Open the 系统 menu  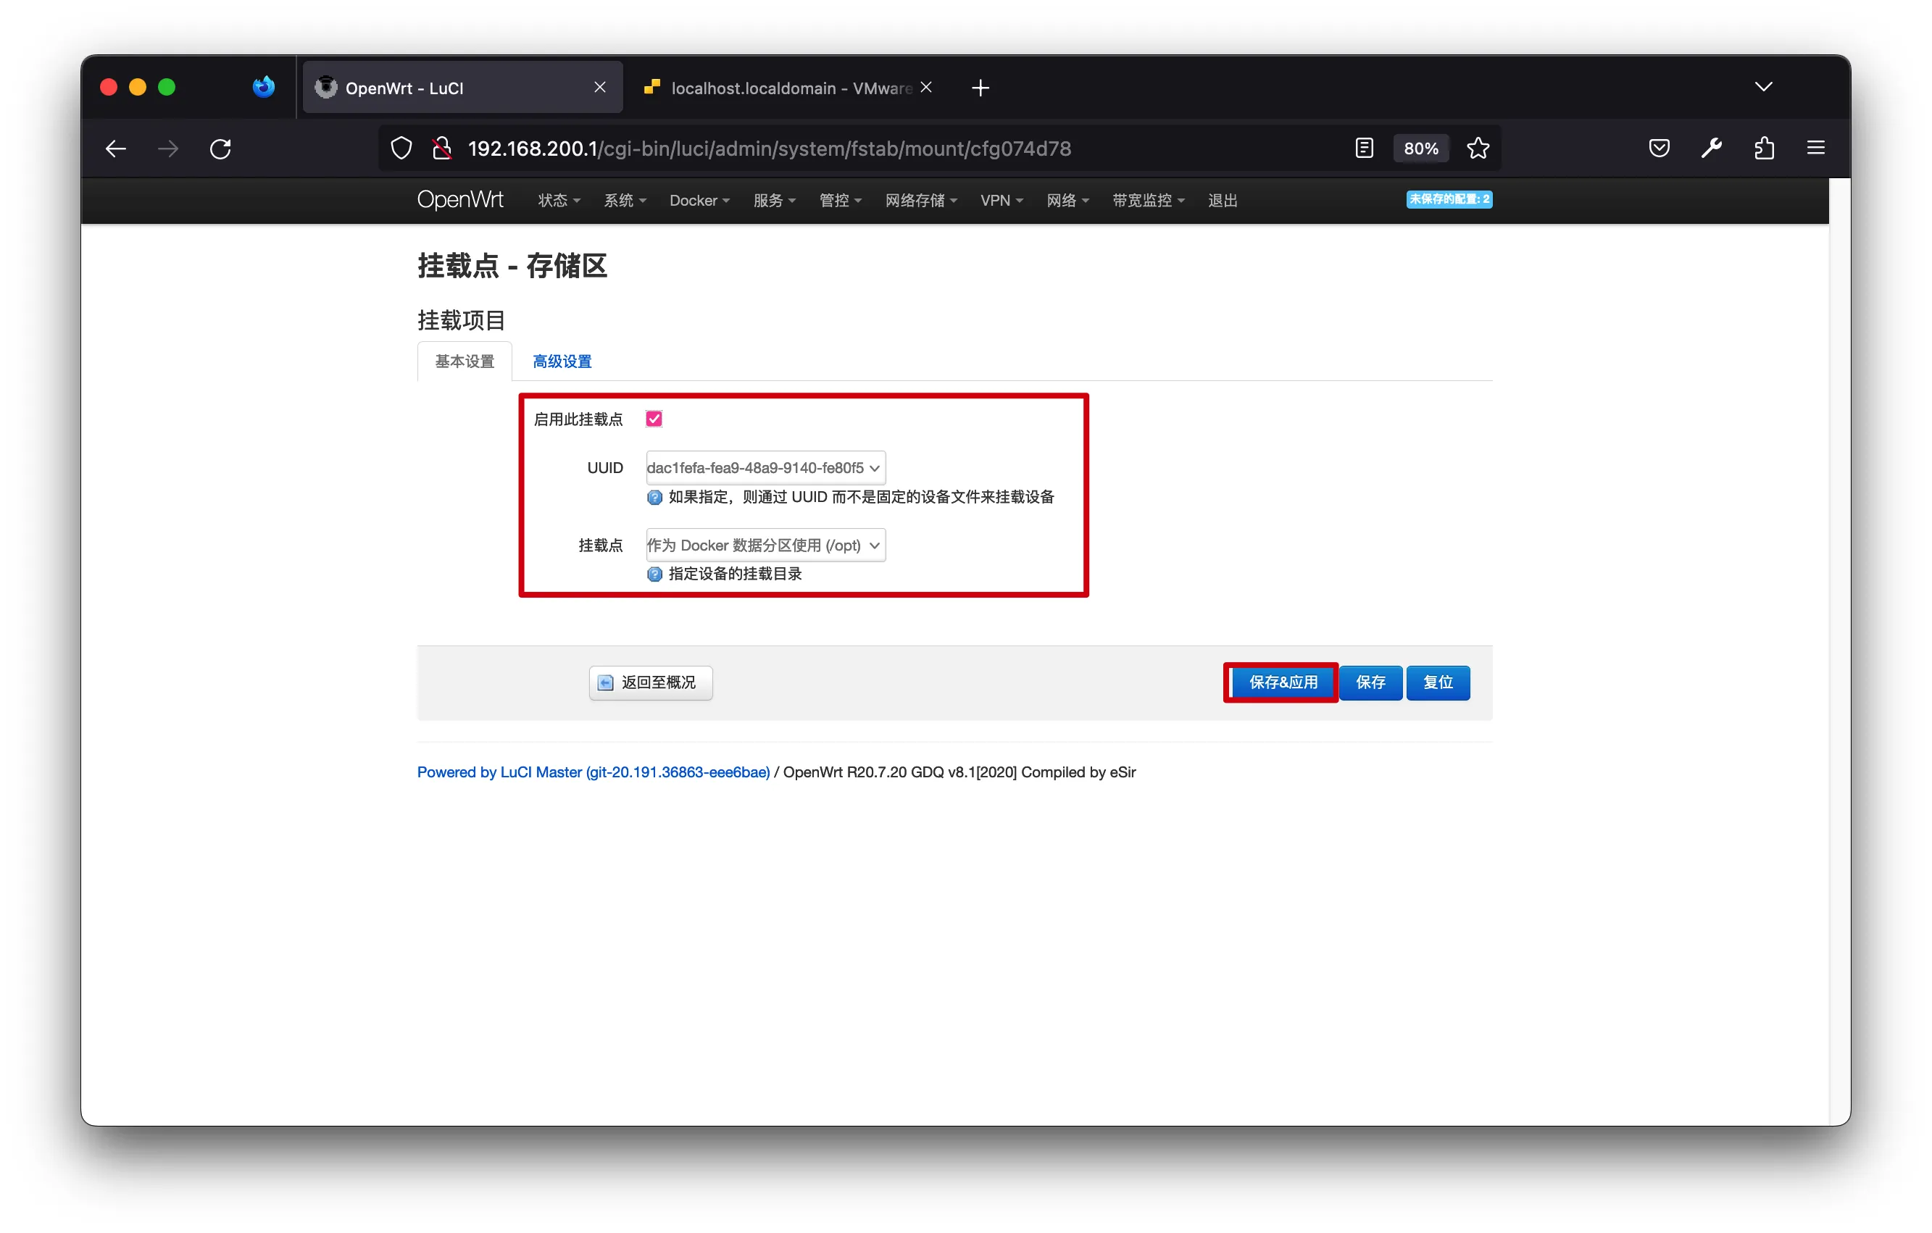click(625, 201)
